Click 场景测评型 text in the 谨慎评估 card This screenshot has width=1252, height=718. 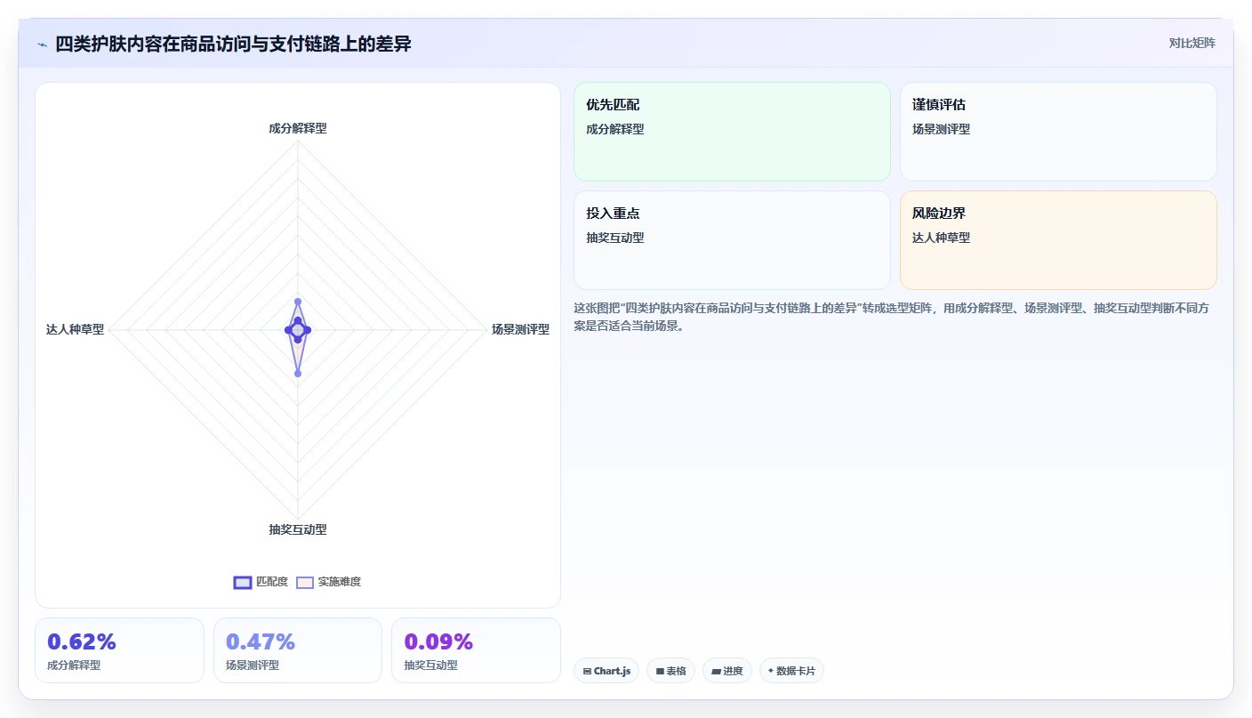point(942,129)
